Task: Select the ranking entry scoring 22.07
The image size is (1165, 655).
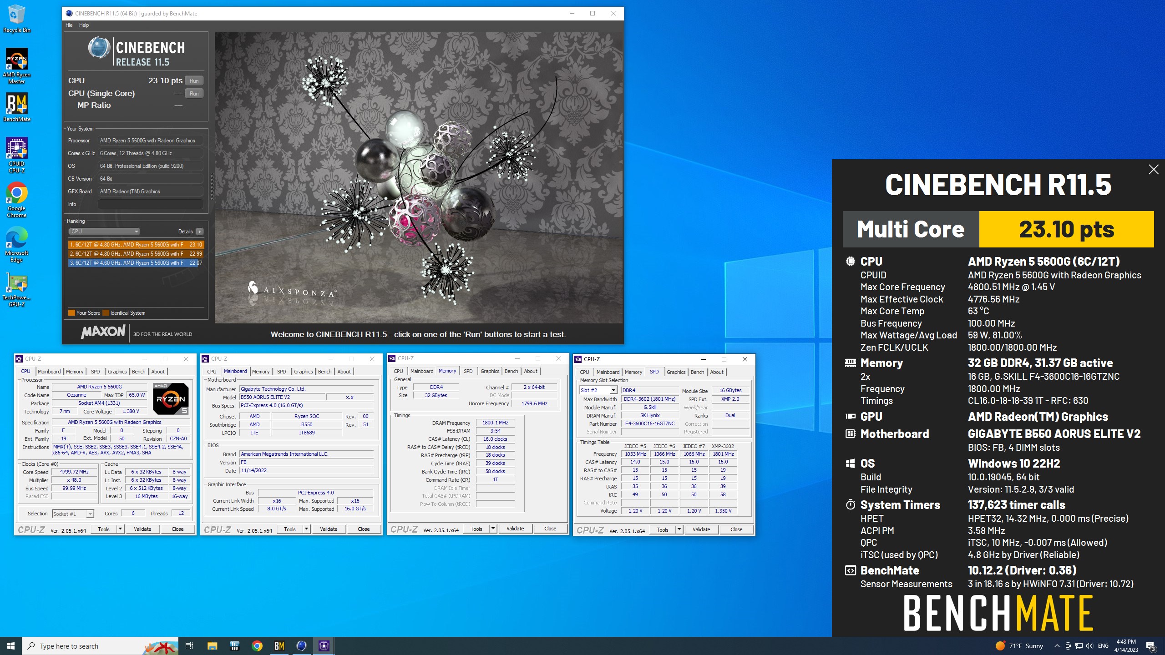Action: (x=136, y=263)
